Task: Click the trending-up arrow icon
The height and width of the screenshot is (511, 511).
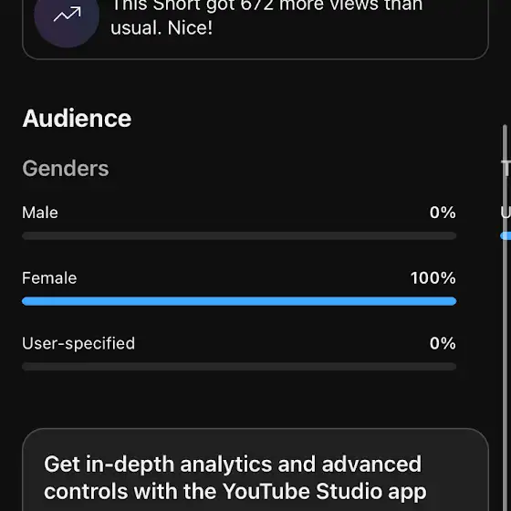Action: click(67, 15)
